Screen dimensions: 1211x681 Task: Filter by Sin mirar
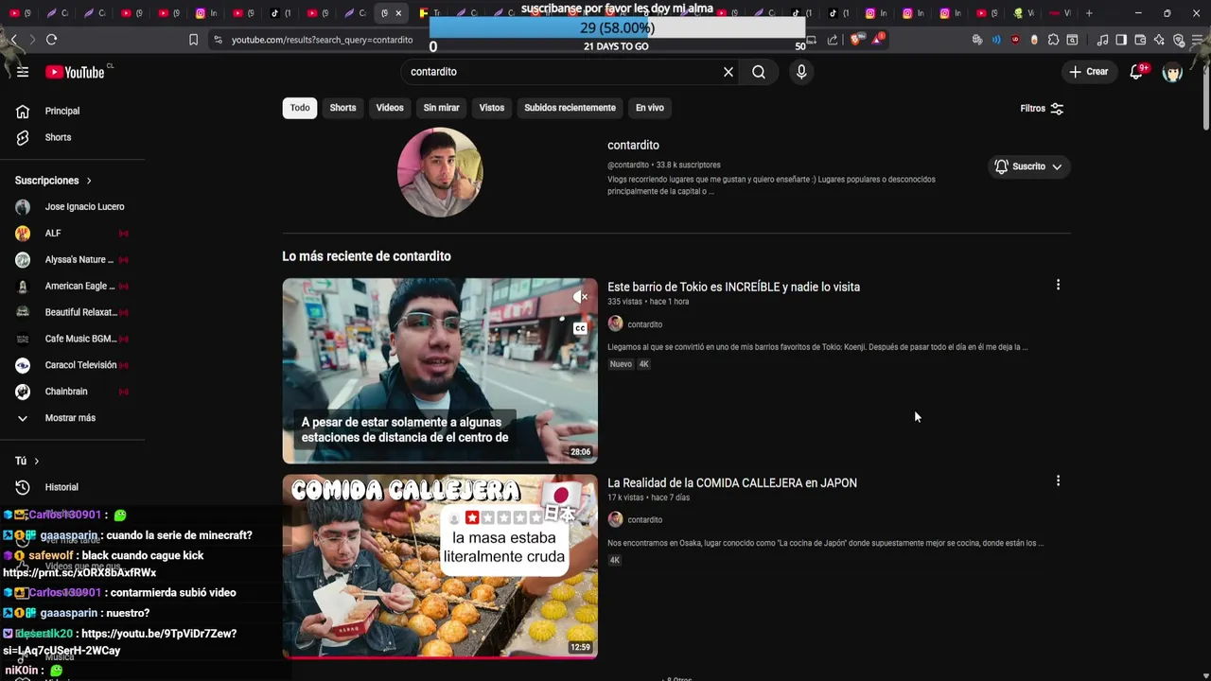point(441,108)
